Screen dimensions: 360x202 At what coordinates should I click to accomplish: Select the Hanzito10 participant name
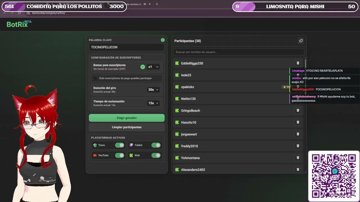pos(189,122)
